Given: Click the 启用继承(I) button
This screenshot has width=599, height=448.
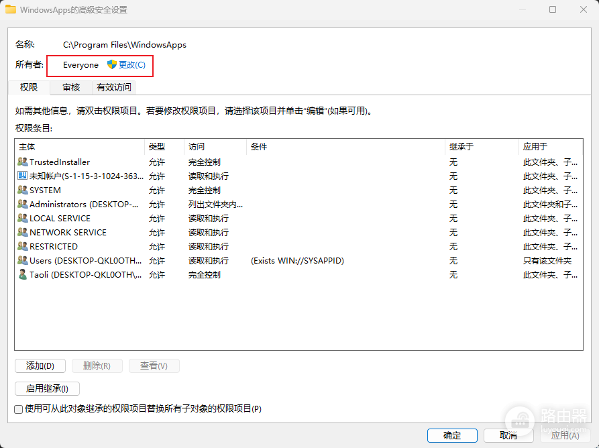Looking at the screenshot, I should coord(47,388).
